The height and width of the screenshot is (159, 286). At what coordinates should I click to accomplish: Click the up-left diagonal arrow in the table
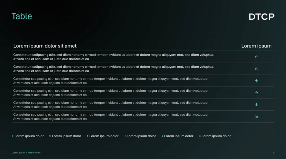click(x=256, y=69)
